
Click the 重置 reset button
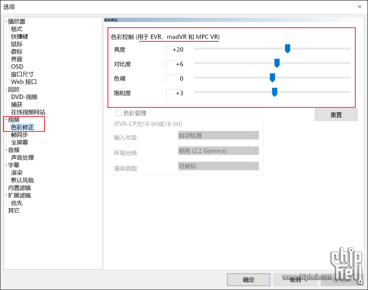coord(336,115)
